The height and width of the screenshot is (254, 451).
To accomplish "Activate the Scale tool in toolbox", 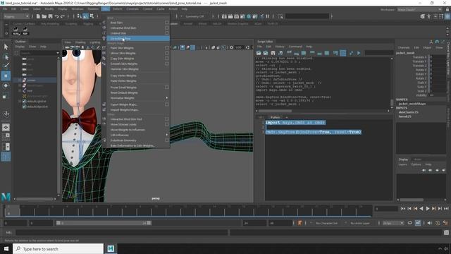I will pos(6,96).
